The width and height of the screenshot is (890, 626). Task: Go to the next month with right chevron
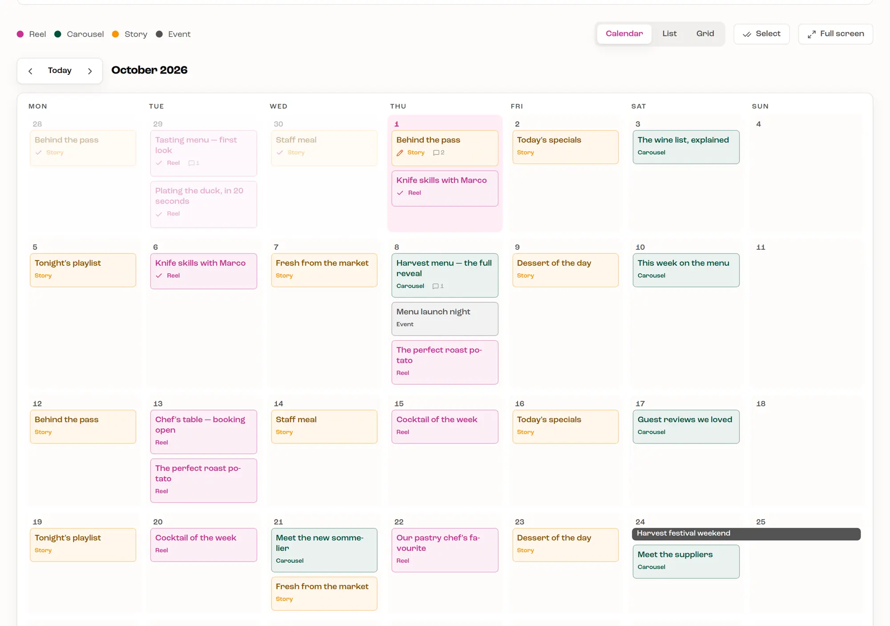90,71
